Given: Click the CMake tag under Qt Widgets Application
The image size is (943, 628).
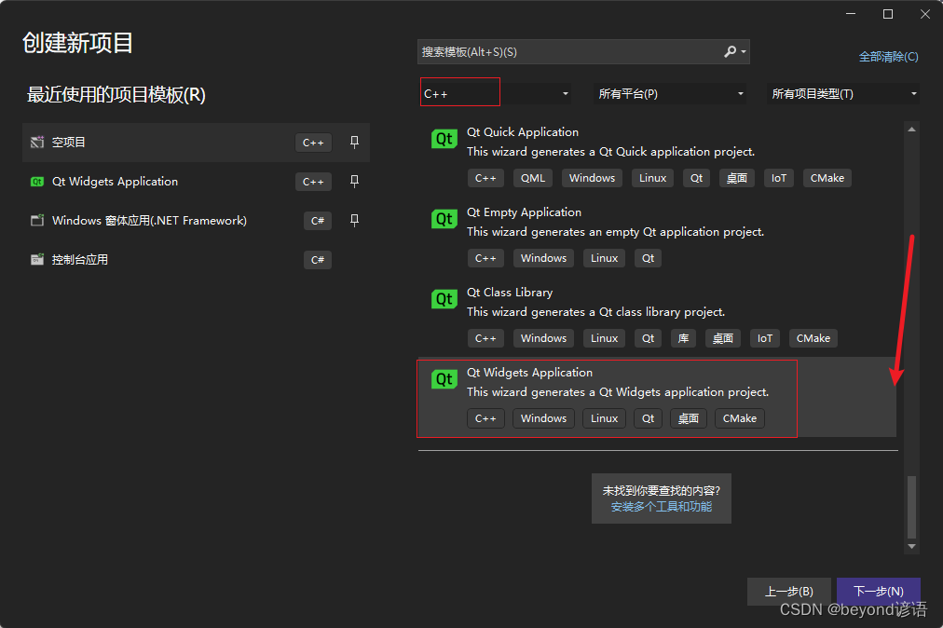Looking at the screenshot, I should coord(740,418).
